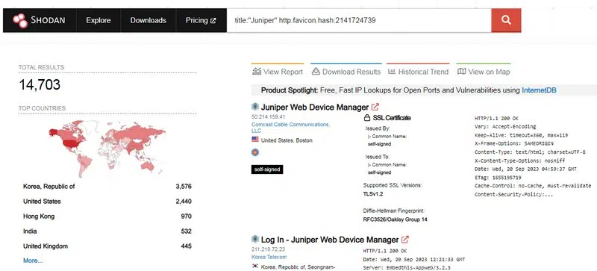Click the SSL Certificate heading
The height and width of the screenshot is (271, 597).
click(392, 118)
